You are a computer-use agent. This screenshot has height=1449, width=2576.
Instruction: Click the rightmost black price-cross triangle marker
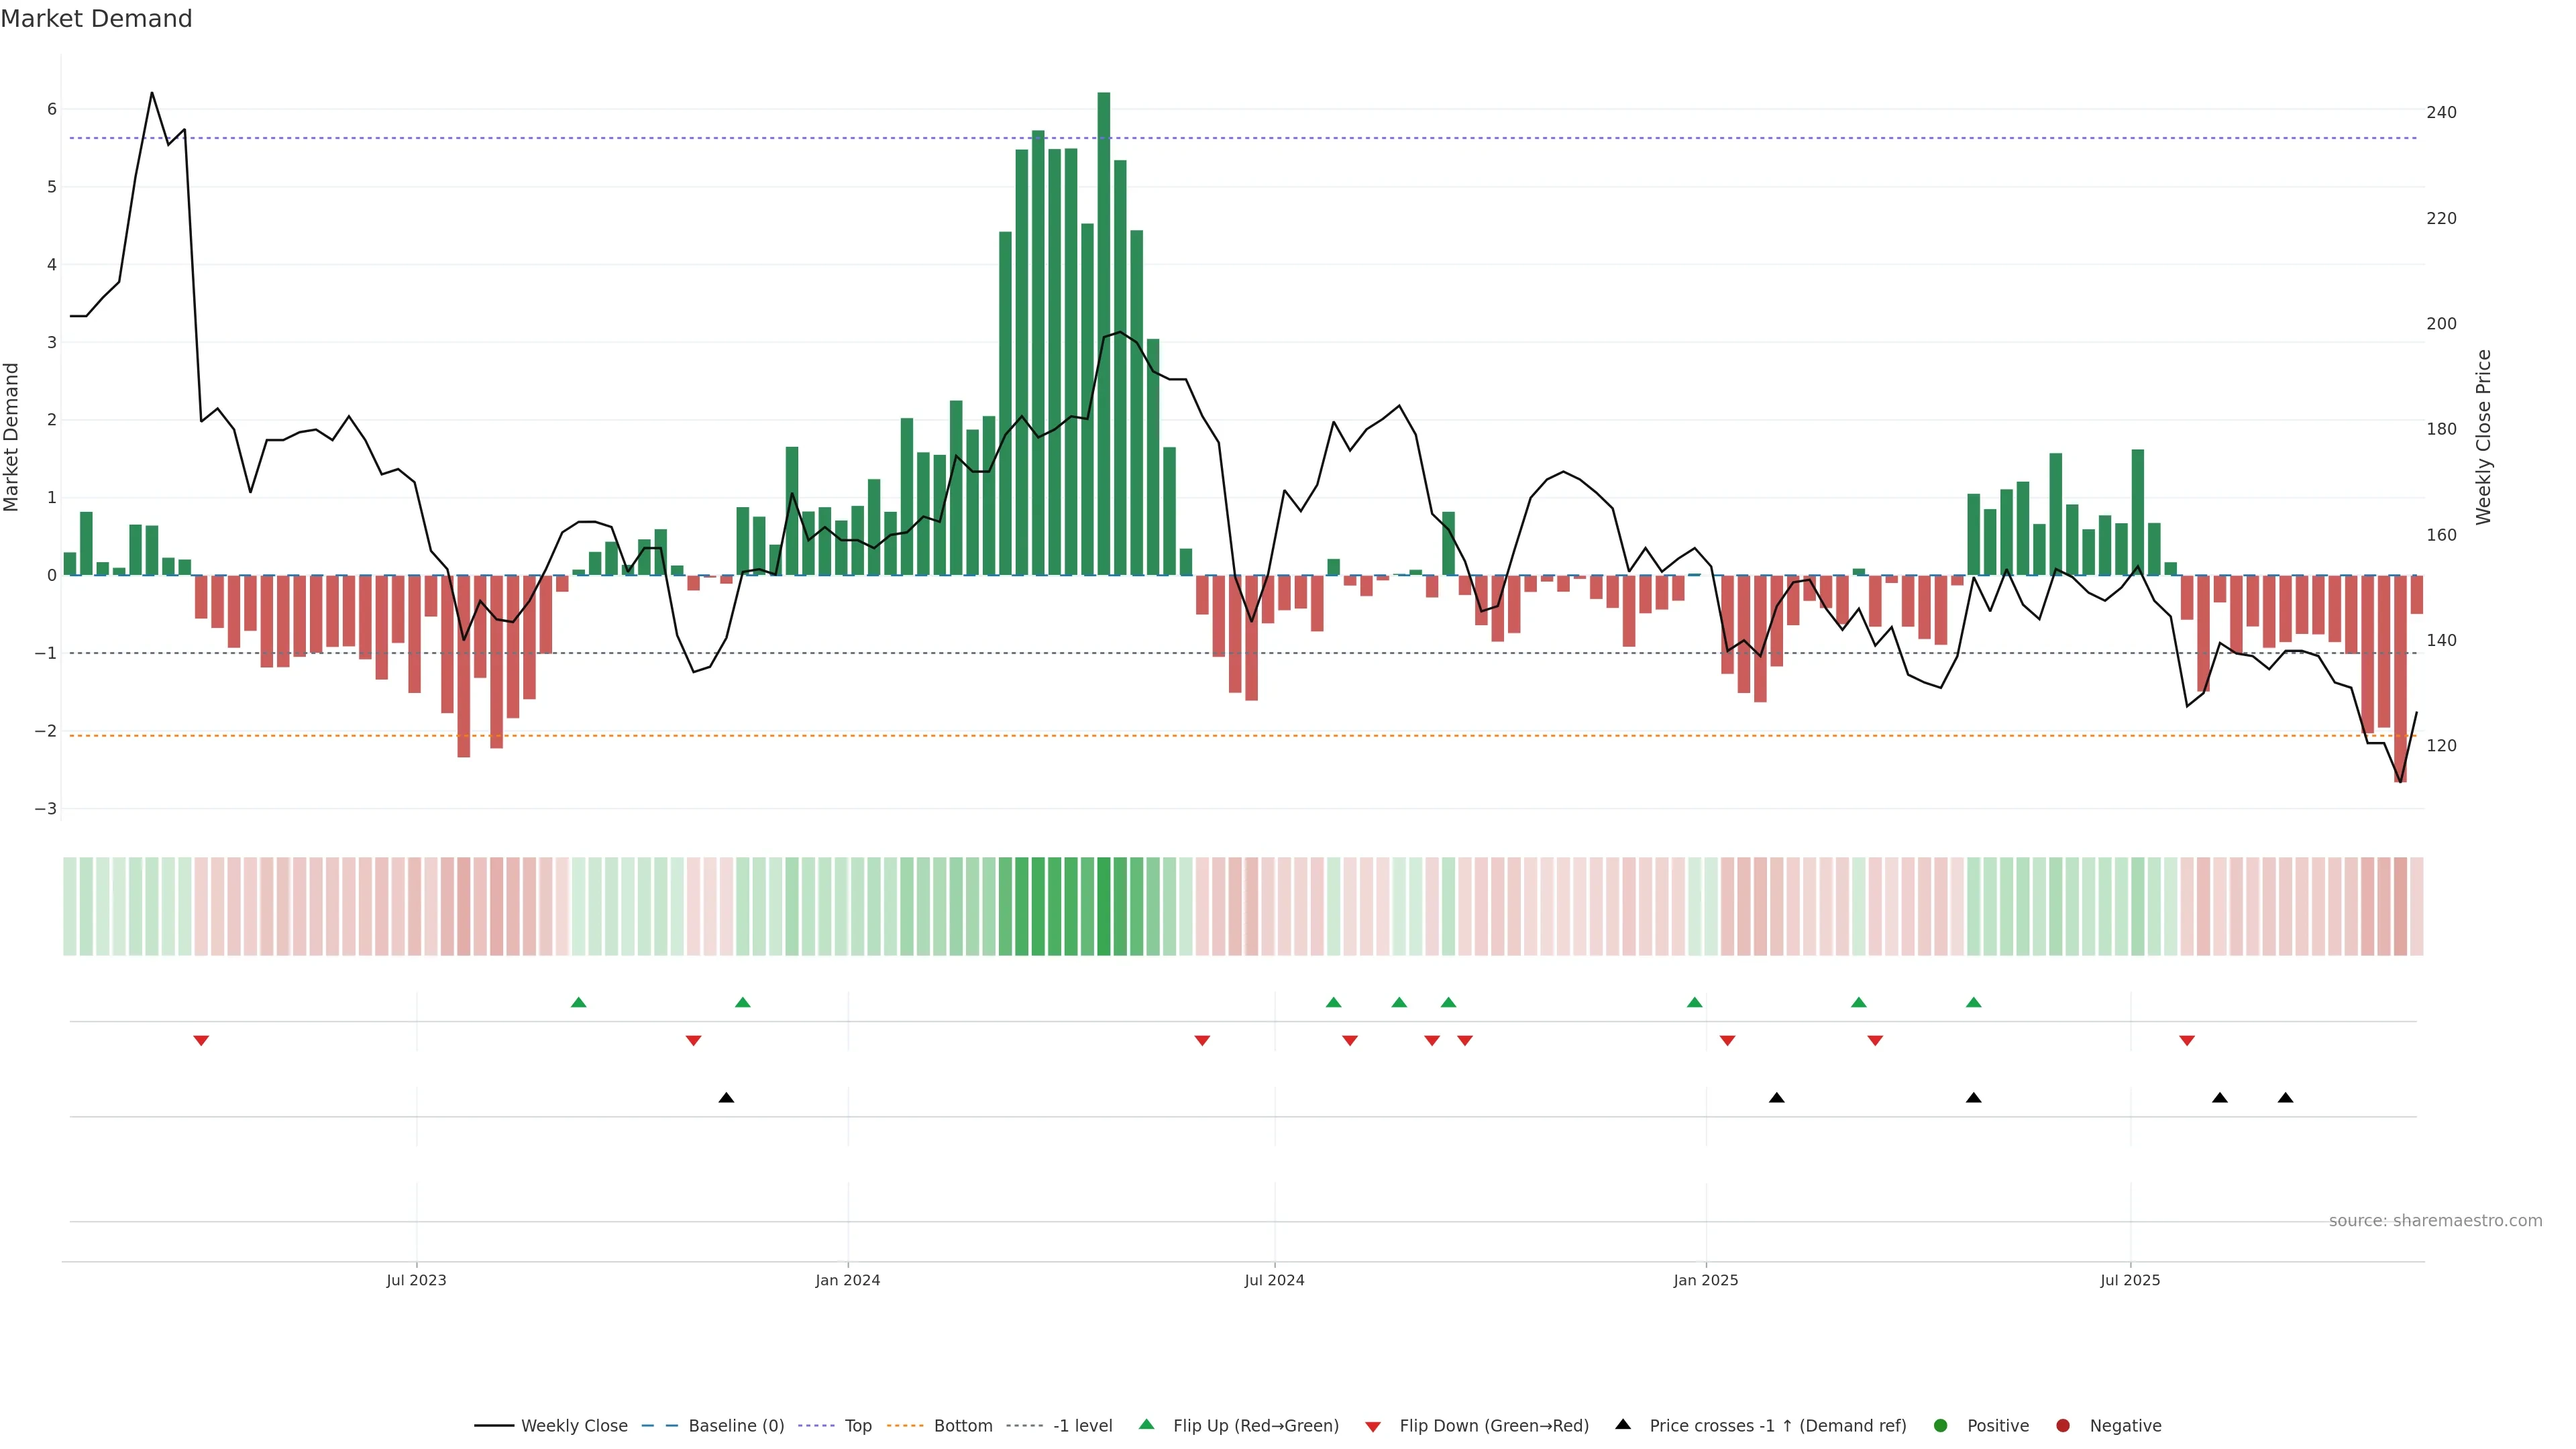click(x=2285, y=1098)
